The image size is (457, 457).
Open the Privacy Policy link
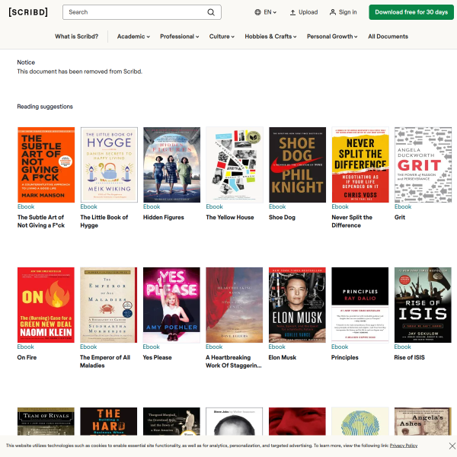(x=403, y=446)
